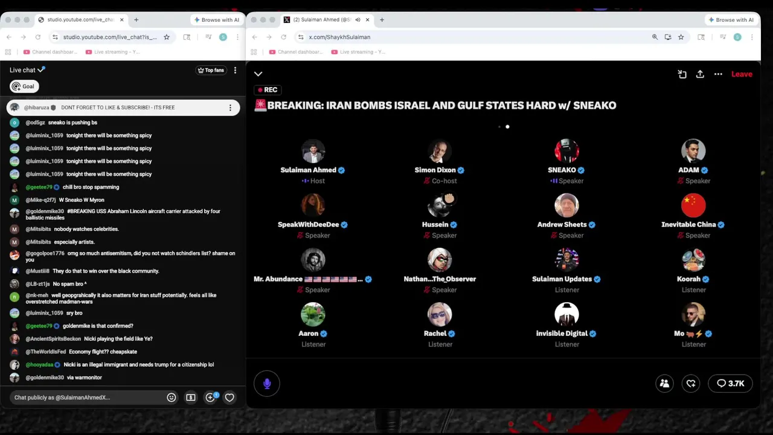Open options for the pinned hibaruza message
Viewport: 773px width, 435px height.
coord(230,108)
